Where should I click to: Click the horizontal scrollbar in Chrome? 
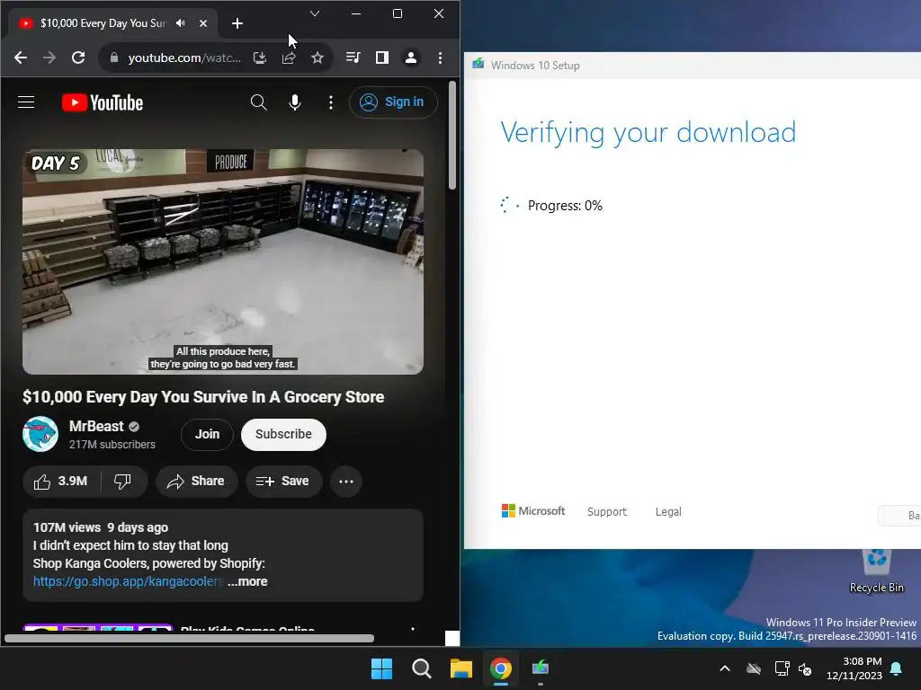click(189, 639)
